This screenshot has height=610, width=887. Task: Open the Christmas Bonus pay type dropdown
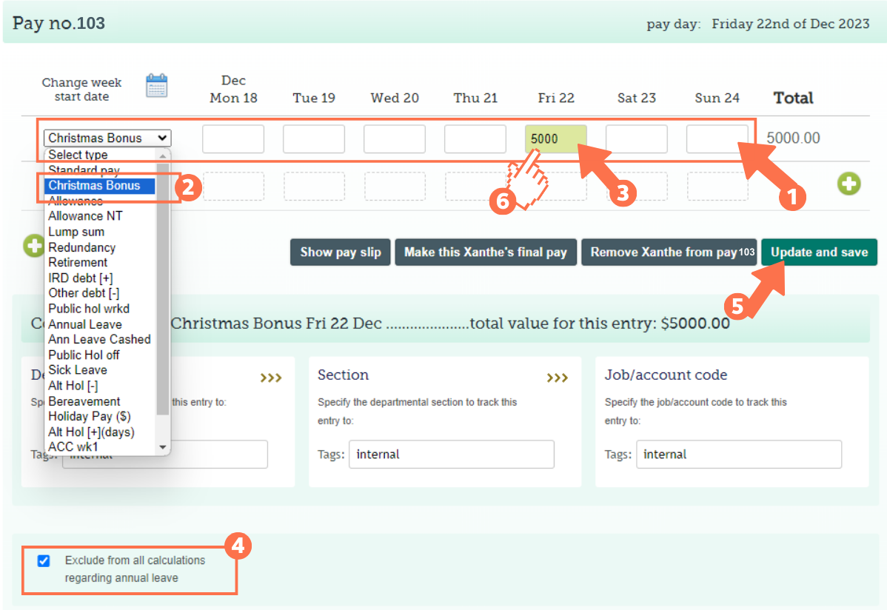pos(107,138)
